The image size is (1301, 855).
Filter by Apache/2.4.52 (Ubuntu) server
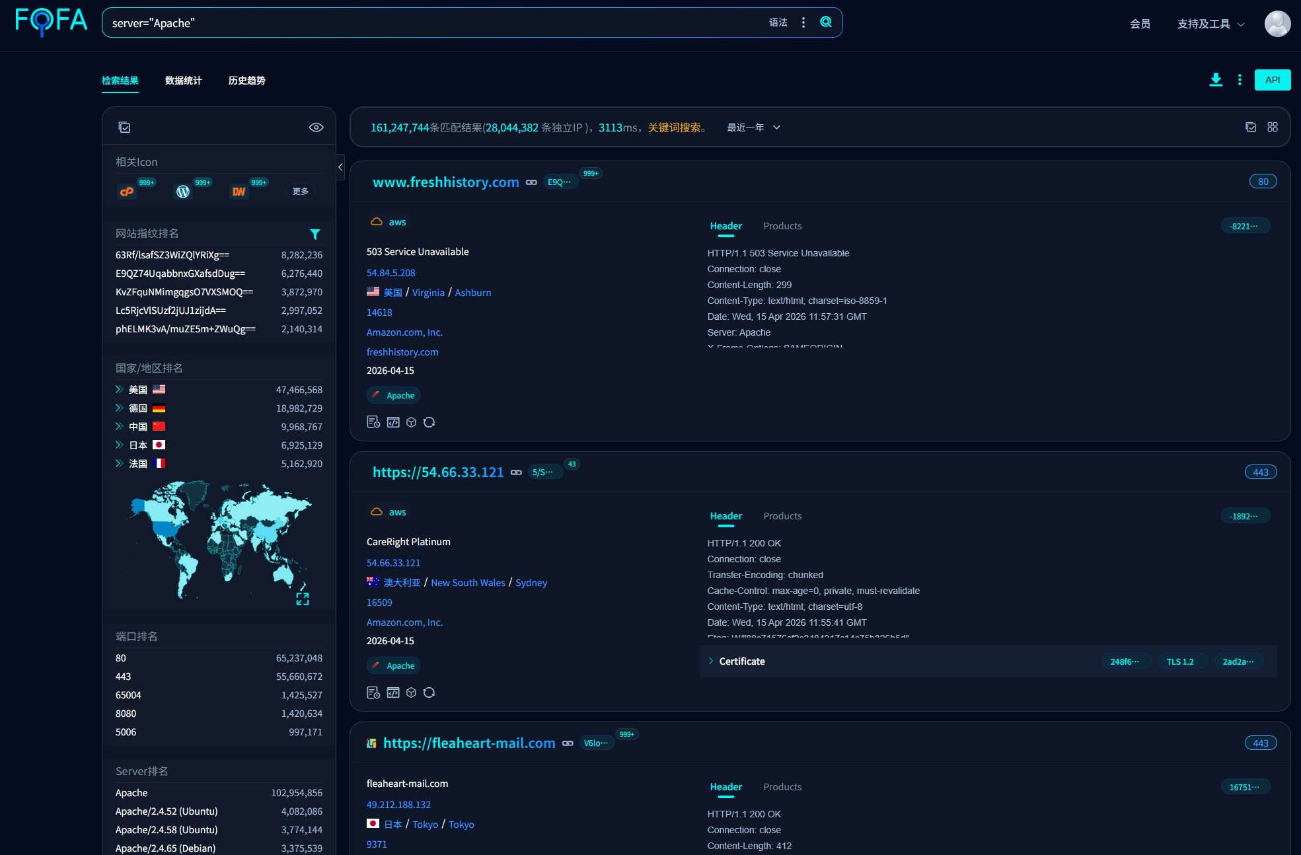[x=167, y=811]
